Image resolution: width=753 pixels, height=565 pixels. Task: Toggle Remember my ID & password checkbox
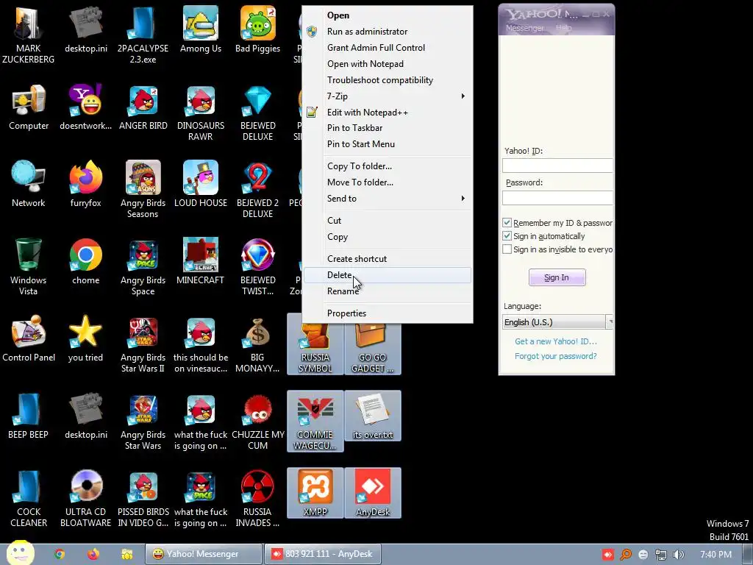click(x=507, y=223)
